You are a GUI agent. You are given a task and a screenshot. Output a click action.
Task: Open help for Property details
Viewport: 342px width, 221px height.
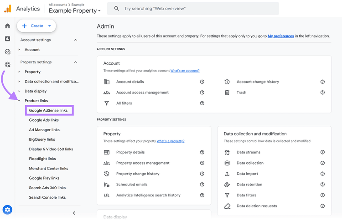pyautogui.click(x=202, y=152)
